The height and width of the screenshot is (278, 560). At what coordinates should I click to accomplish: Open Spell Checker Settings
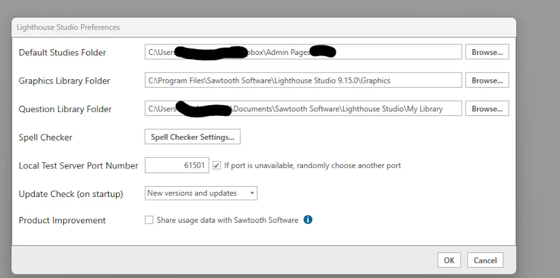point(193,137)
